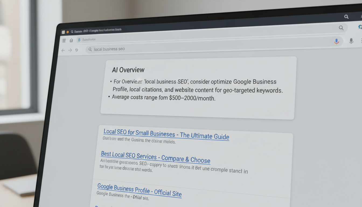Open 'Best Local SEO Services - Compare & Choose'
The image size is (362, 207).
click(x=155, y=157)
